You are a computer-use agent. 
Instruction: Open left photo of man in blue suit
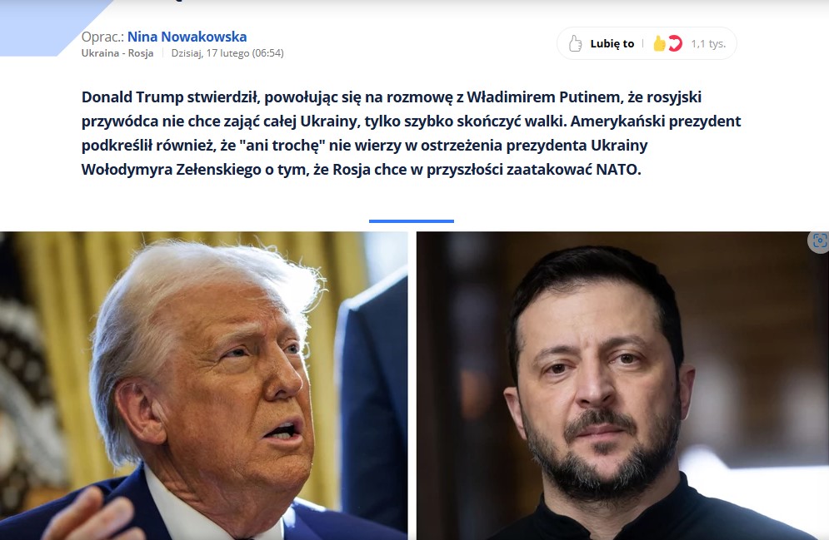coord(203,385)
